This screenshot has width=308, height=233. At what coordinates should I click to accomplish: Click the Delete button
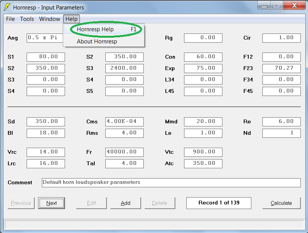pos(160,203)
